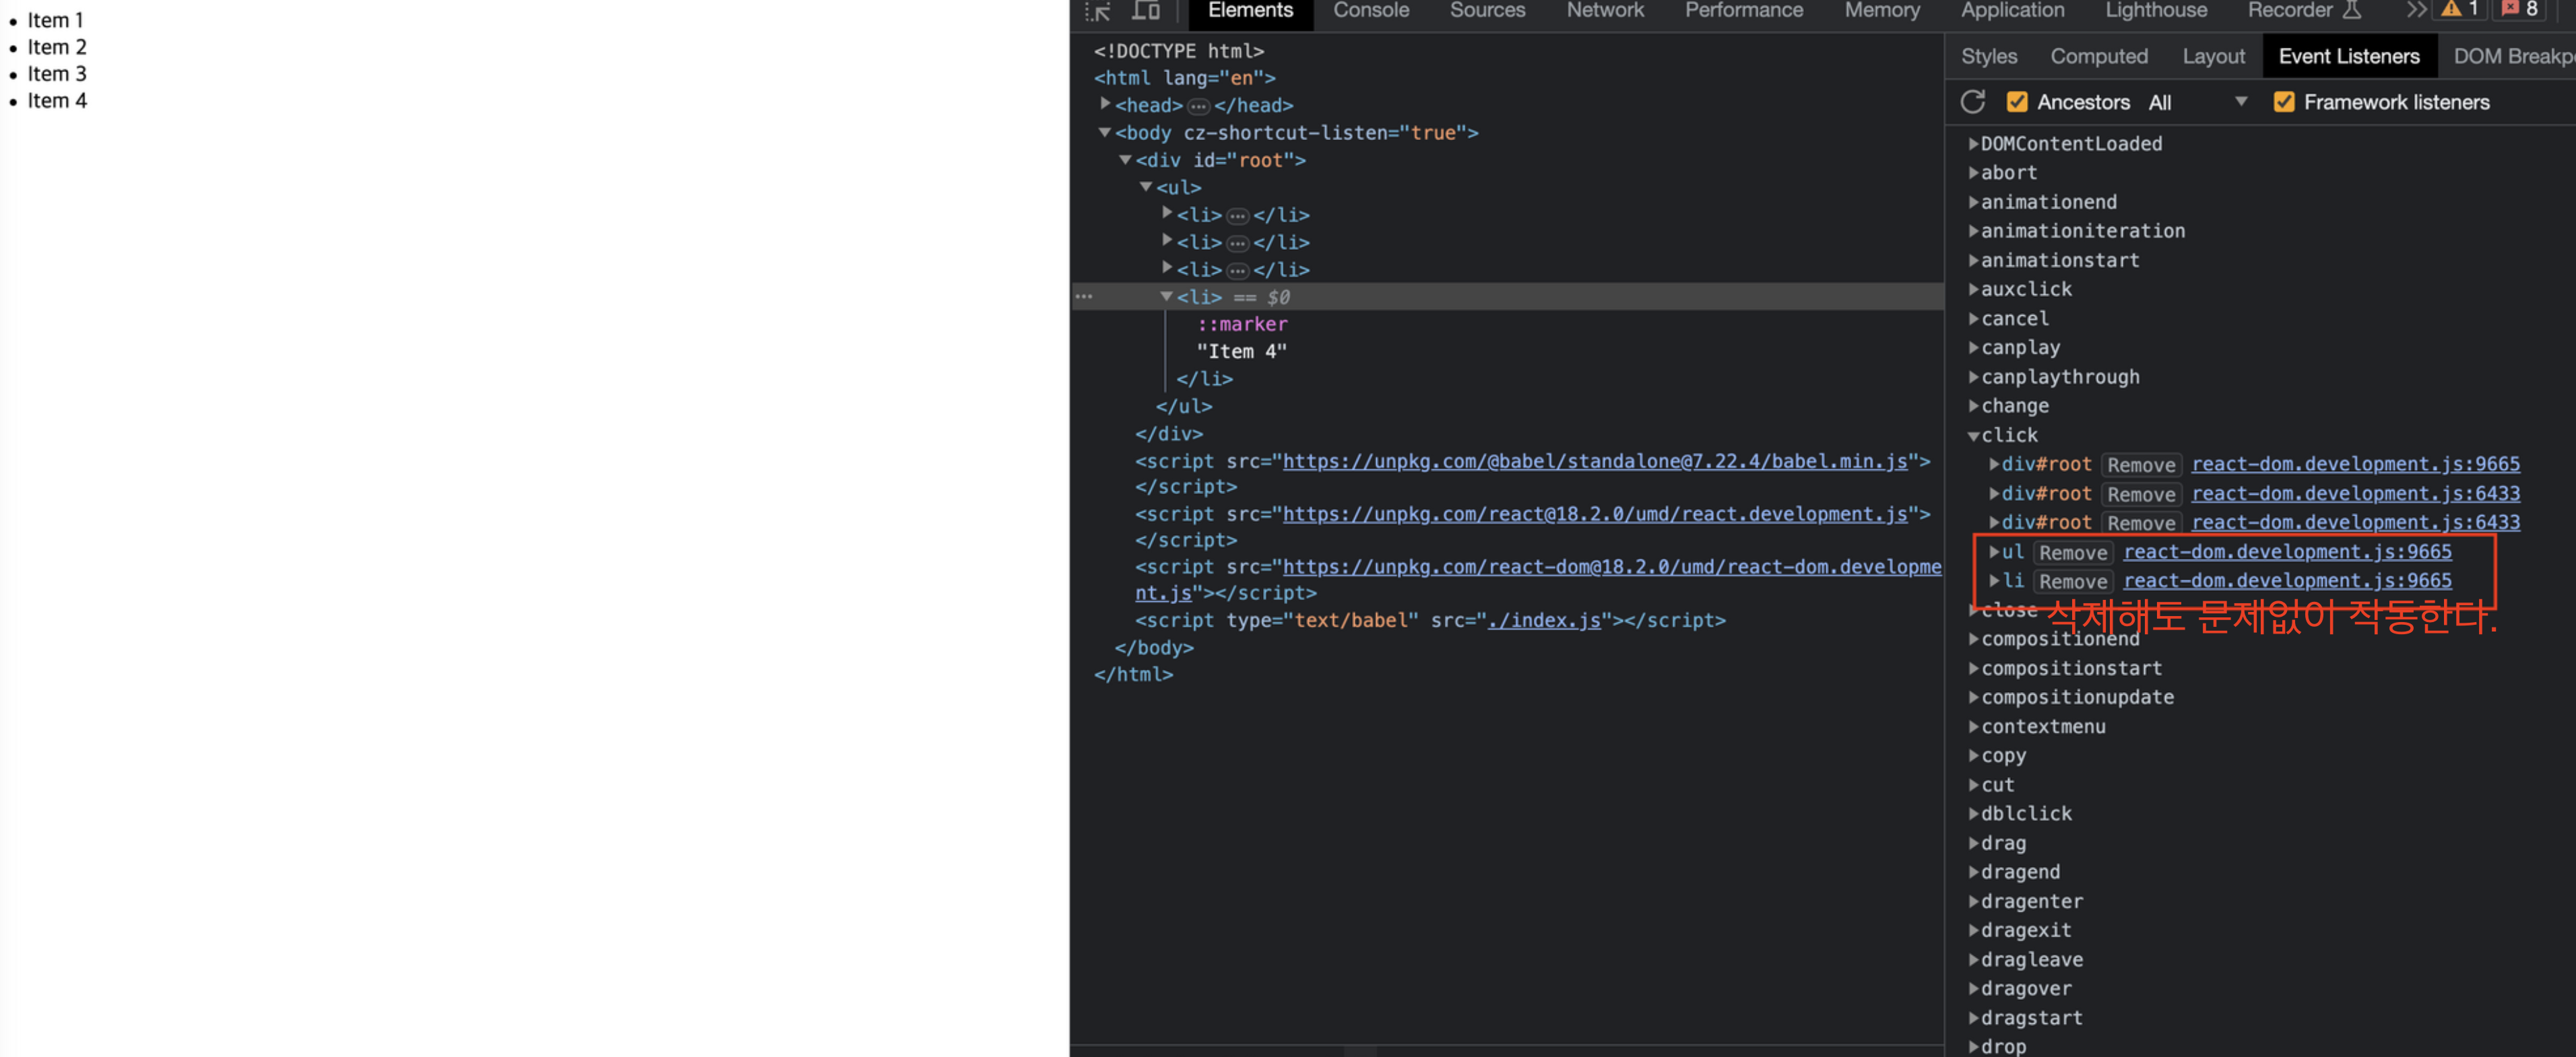Screen dimensions: 2576x1057
Task: Click the warning count badge
Action: (x=2460, y=10)
